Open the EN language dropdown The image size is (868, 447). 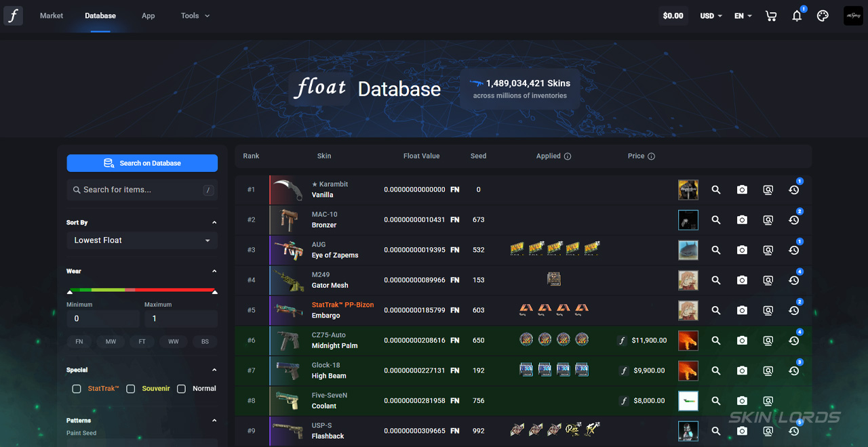pyautogui.click(x=743, y=16)
